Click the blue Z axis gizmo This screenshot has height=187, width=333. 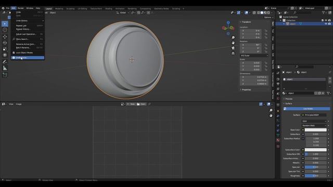coord(228,22)
